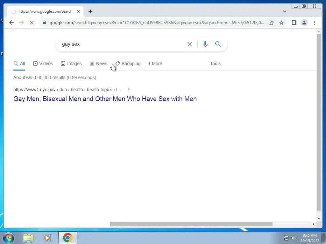Click scroll-up arrow on vertical scrollbar

click(x=319, y=31)
